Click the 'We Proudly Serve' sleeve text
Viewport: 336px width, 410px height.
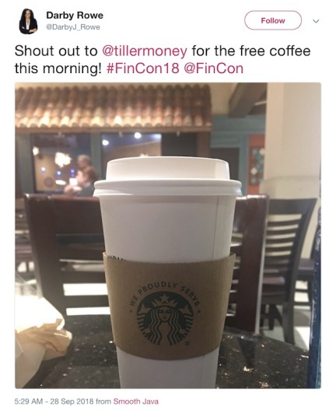[166, 293]
